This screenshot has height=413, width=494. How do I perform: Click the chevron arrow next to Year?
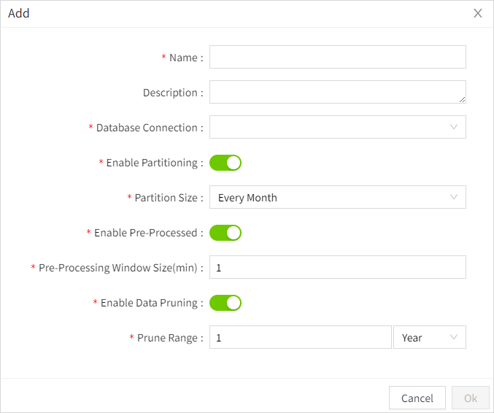[454, 337]
